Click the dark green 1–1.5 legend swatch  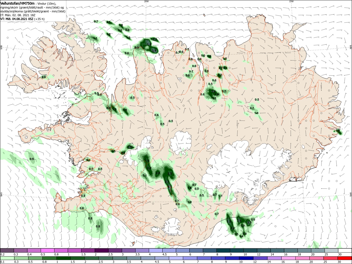tap(64, 258)
